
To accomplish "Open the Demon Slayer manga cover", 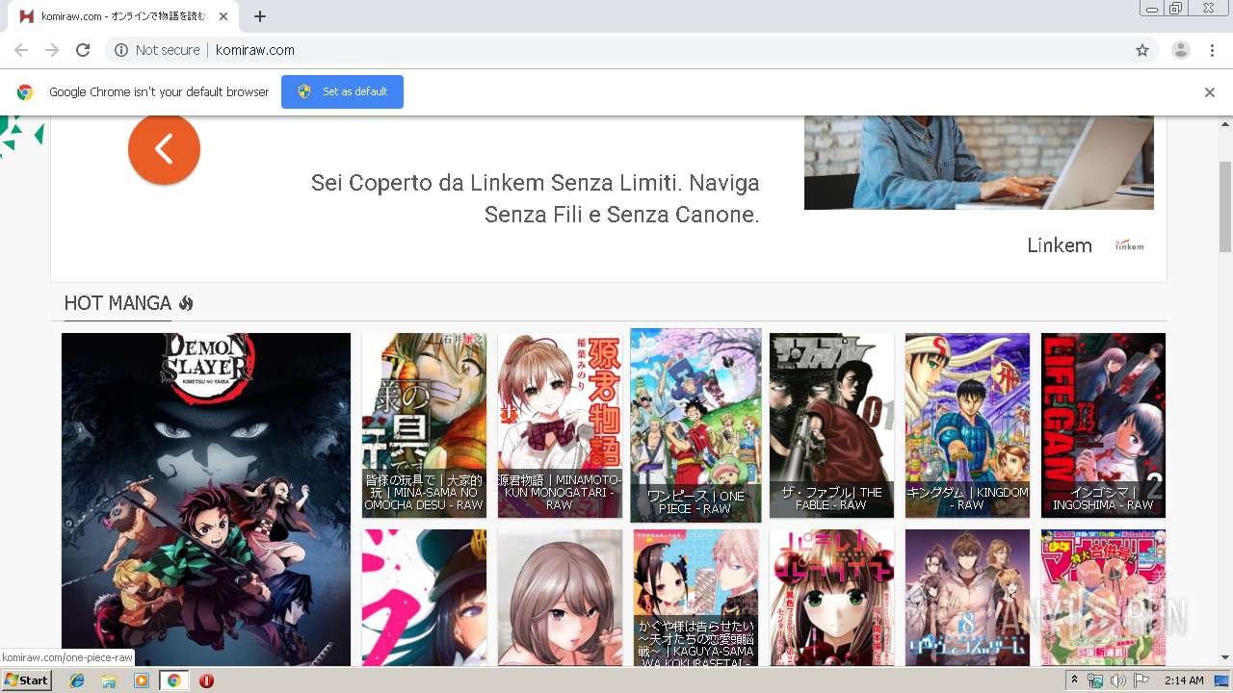I will pyautogui.click(x=206, y=499).
